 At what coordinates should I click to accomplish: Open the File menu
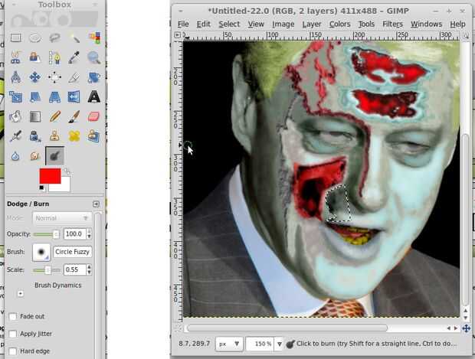[x=183, y=24]
